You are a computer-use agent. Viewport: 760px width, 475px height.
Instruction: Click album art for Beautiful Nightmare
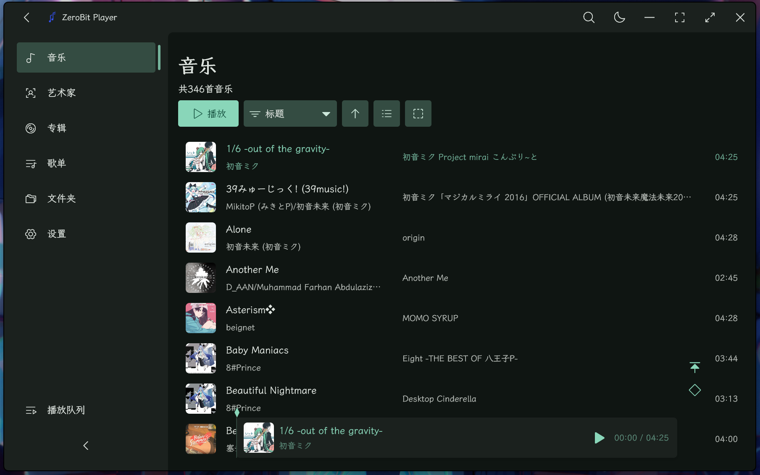click(201, 399)
